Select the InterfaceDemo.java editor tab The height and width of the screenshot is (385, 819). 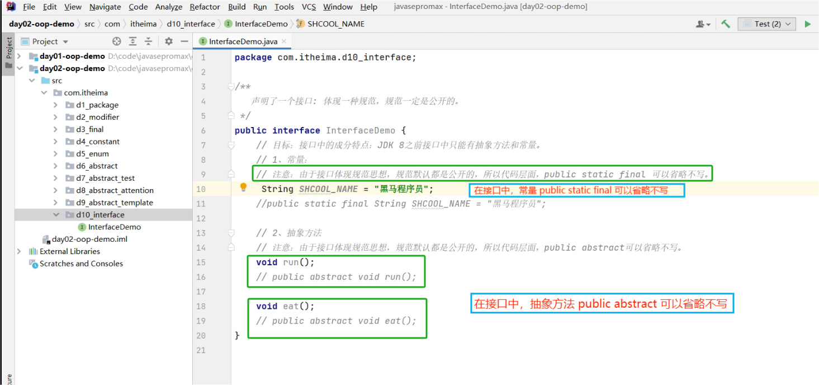[242, 41]
